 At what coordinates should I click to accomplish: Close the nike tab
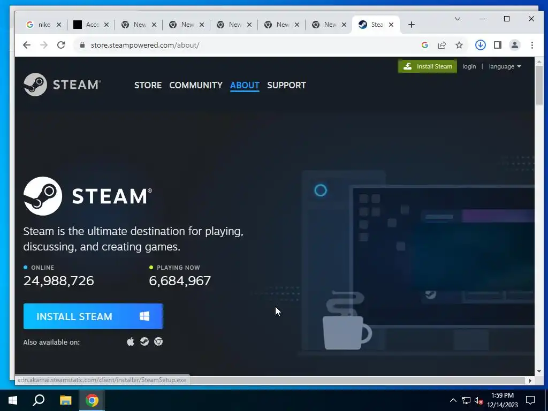coord(59,25)
